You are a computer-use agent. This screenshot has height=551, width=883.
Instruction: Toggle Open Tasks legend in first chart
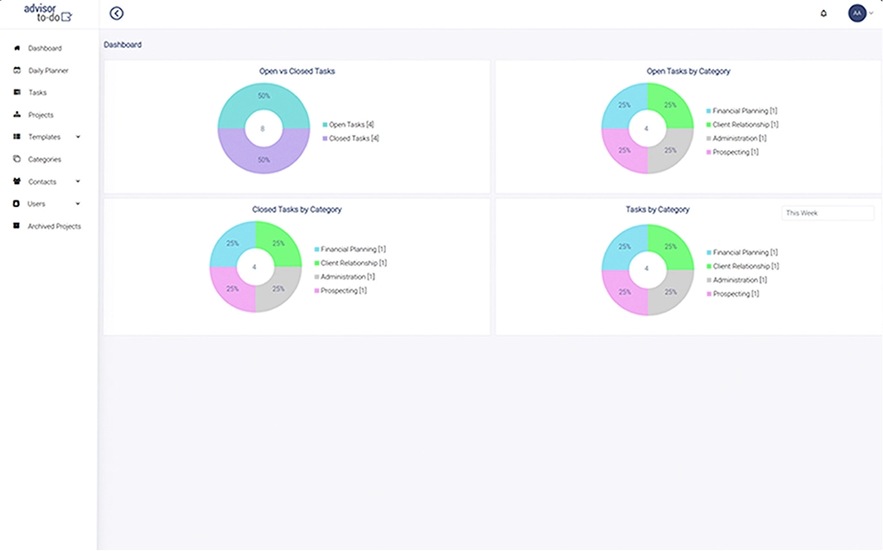[x=349, y=124]
